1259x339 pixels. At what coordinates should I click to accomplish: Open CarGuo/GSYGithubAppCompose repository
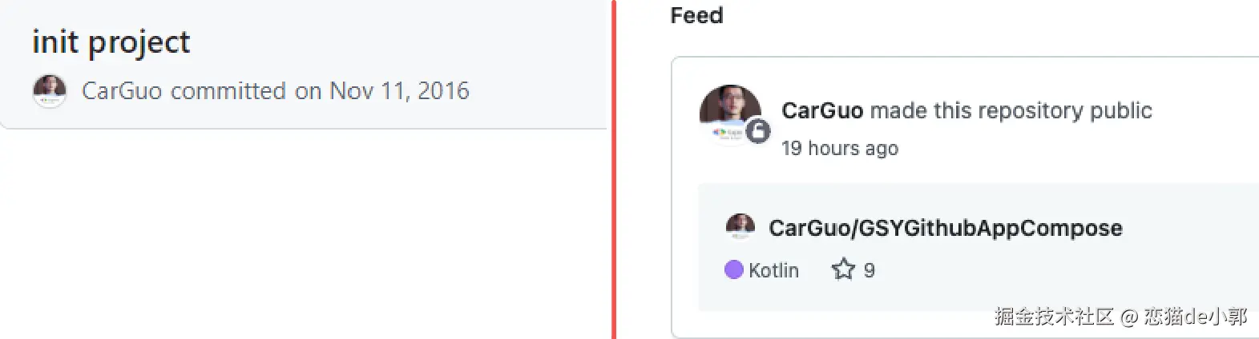(945, 229)
